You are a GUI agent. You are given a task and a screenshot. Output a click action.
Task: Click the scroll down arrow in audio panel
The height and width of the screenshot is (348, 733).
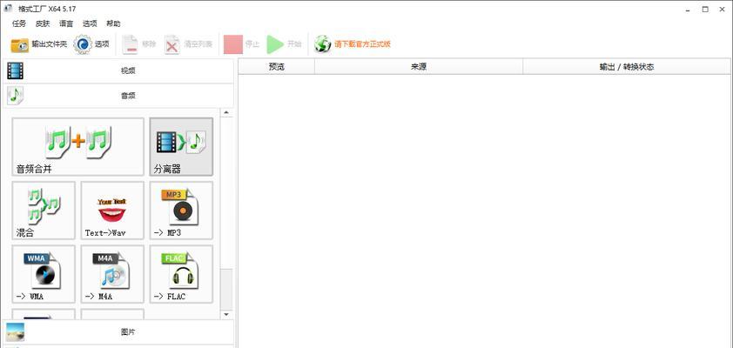tap(226, 314)
